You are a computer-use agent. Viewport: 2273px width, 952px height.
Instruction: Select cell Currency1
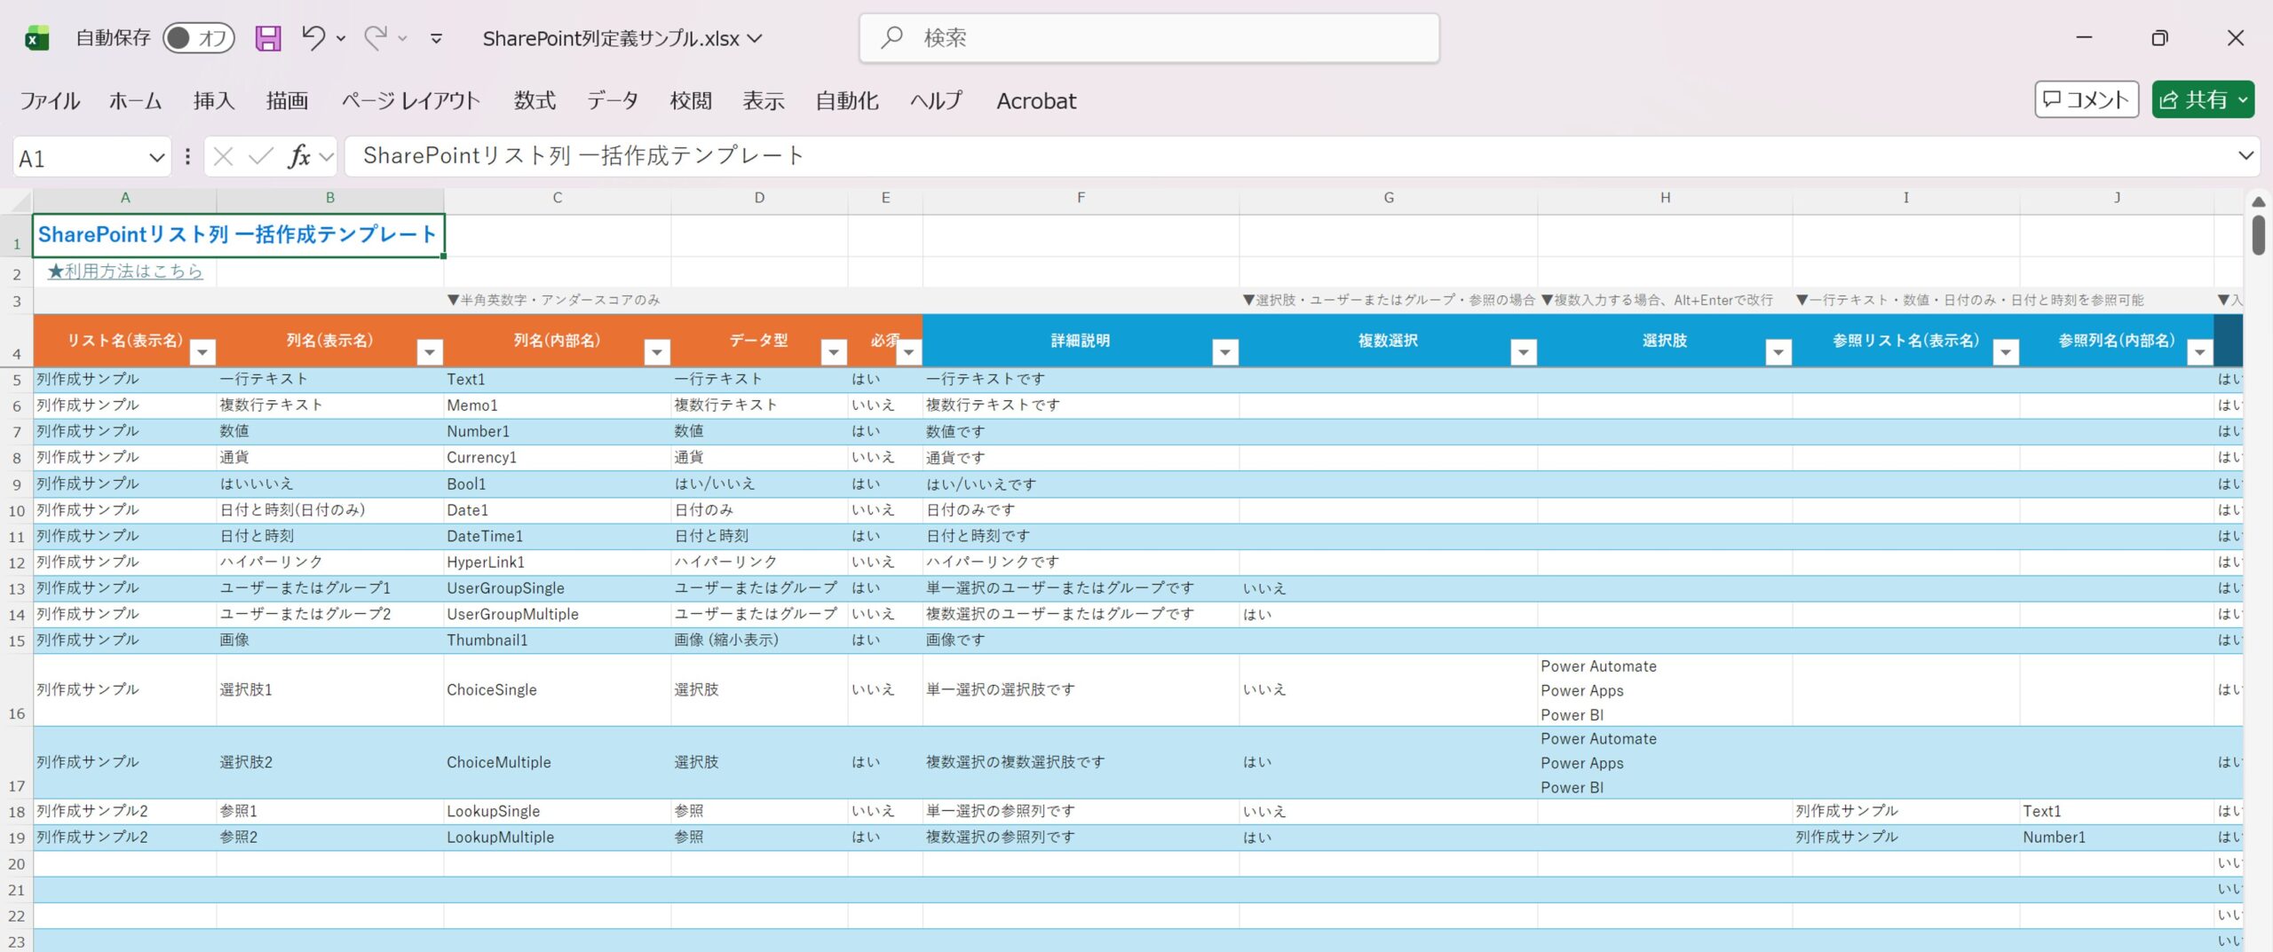point(558,458)
